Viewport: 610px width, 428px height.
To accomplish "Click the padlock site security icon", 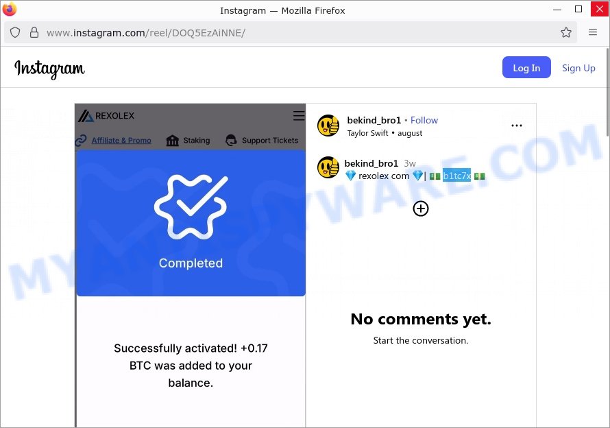I will (x=34, y=32).
